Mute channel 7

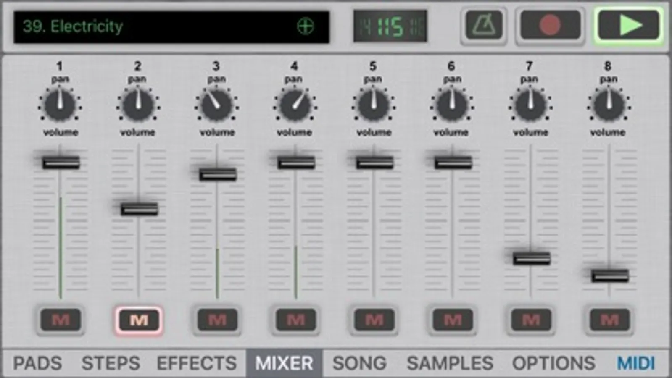click(x=531, y=320)
